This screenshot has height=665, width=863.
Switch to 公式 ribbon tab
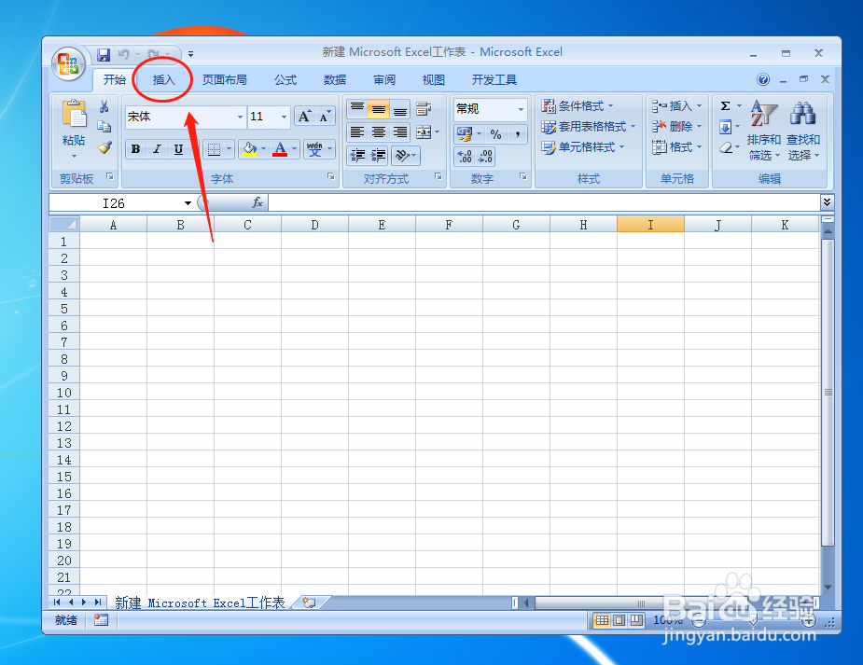coord(285,80)
